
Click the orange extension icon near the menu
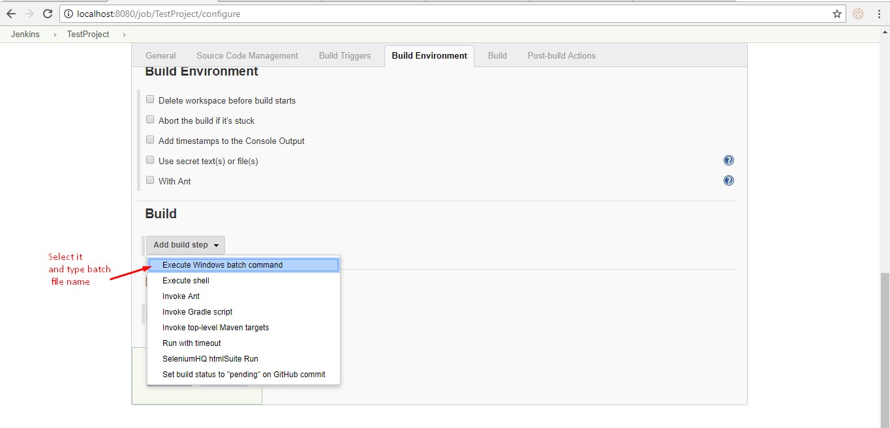point(857,13)
